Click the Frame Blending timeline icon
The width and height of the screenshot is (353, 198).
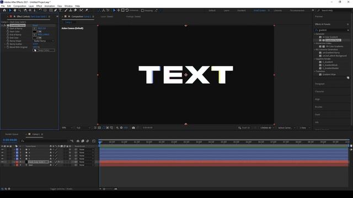tap(83, 141)
